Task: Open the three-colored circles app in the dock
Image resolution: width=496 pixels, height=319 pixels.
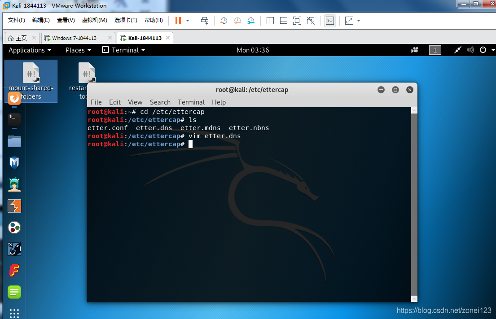Action: [14, 227]
